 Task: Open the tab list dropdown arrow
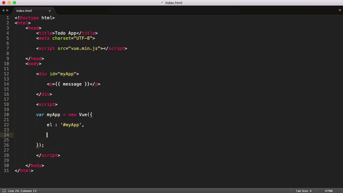(340, 10)
